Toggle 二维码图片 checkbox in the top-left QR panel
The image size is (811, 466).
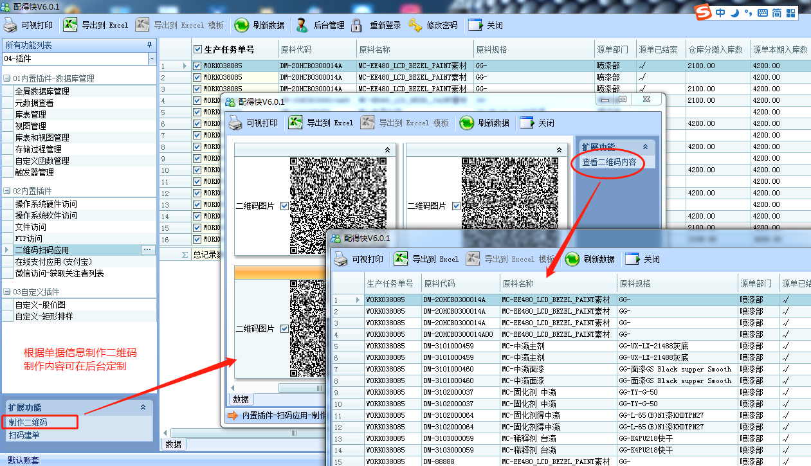285,206
